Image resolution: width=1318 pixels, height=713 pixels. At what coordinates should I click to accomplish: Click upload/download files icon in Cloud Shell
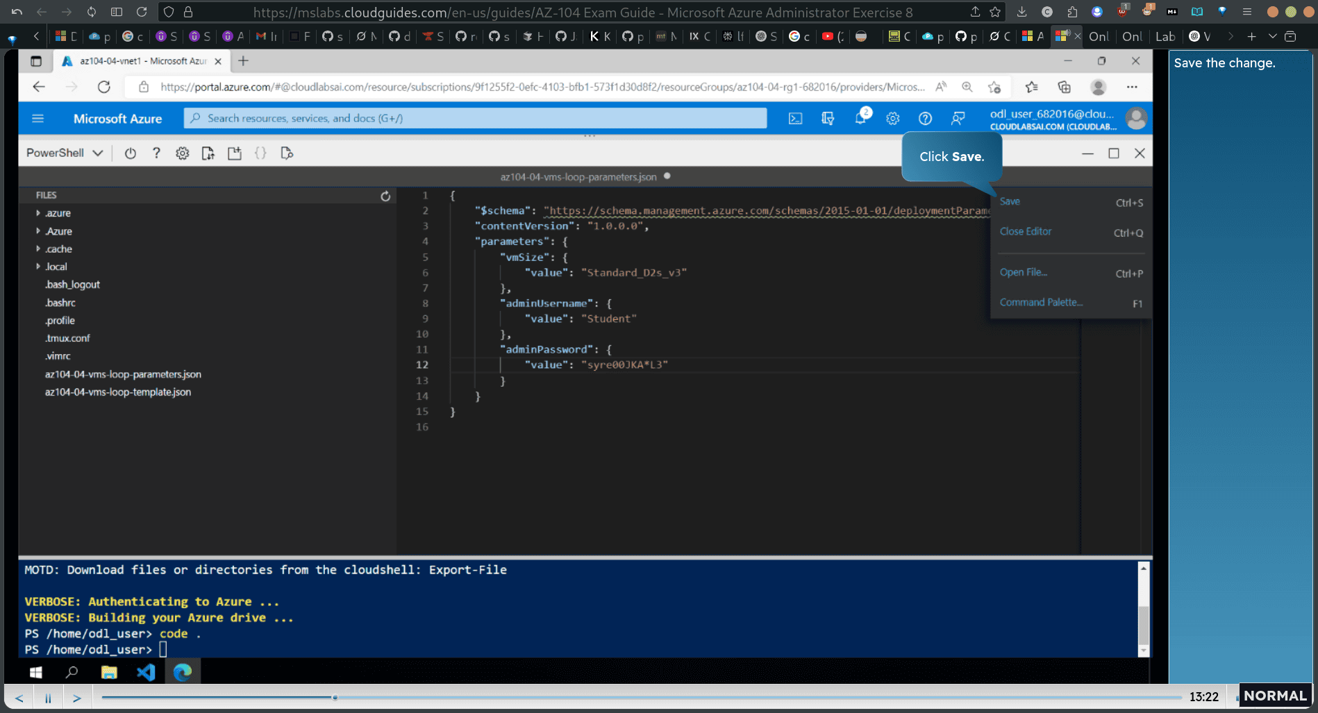click(x=208, y=153)
